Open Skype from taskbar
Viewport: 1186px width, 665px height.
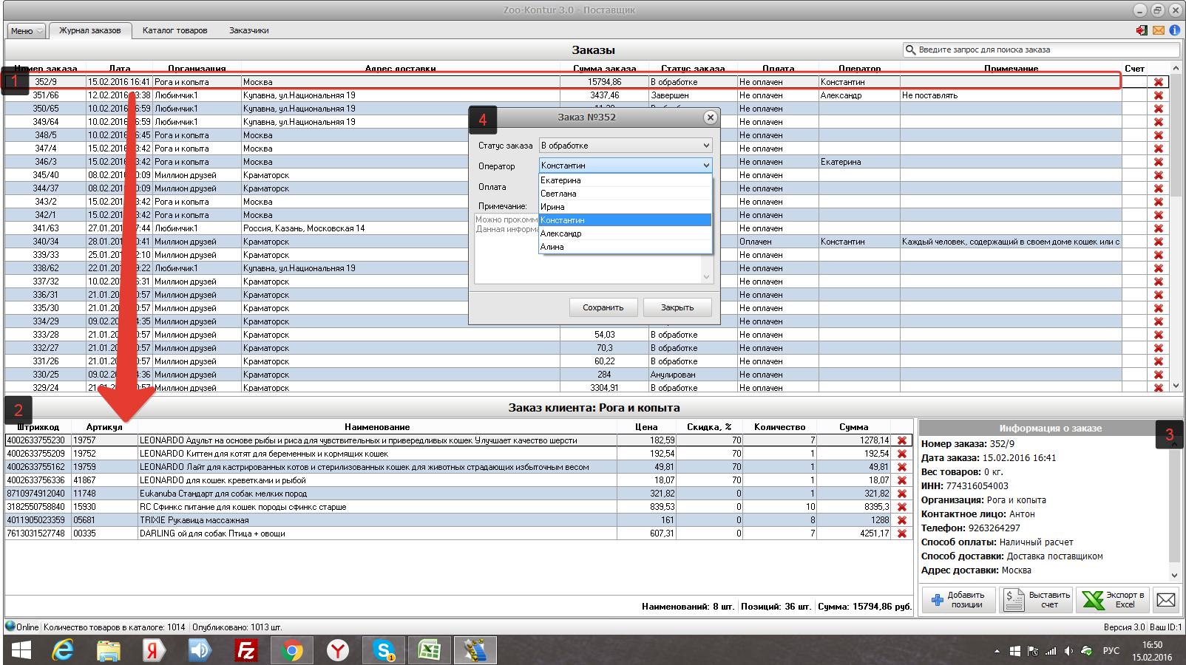pos(384,650)
